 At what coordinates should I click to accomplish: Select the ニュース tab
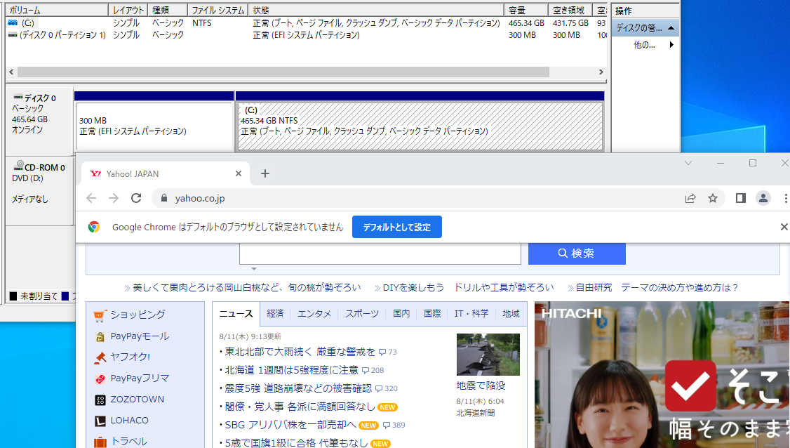click(x=236, y=314)
